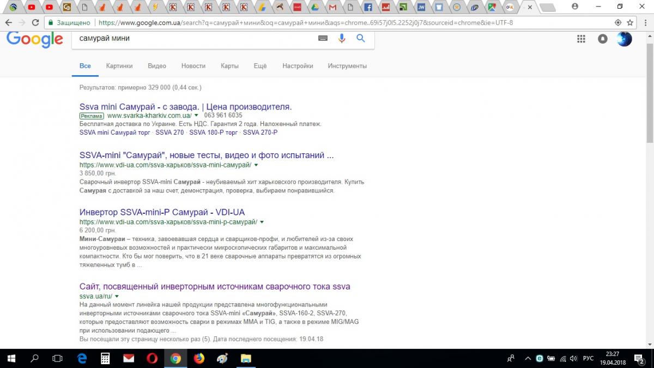Click the voice search microphone icon

click(342, 38)
